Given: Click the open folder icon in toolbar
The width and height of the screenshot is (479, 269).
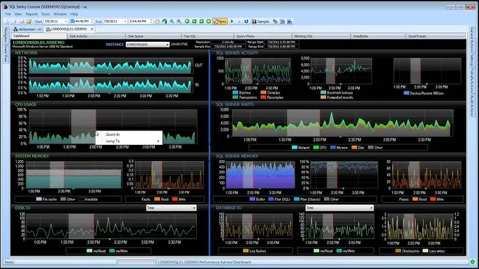Looking at the screenshot, I should pos(29,22).
